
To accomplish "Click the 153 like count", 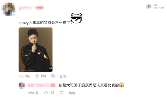I will [x=43, y=76].
